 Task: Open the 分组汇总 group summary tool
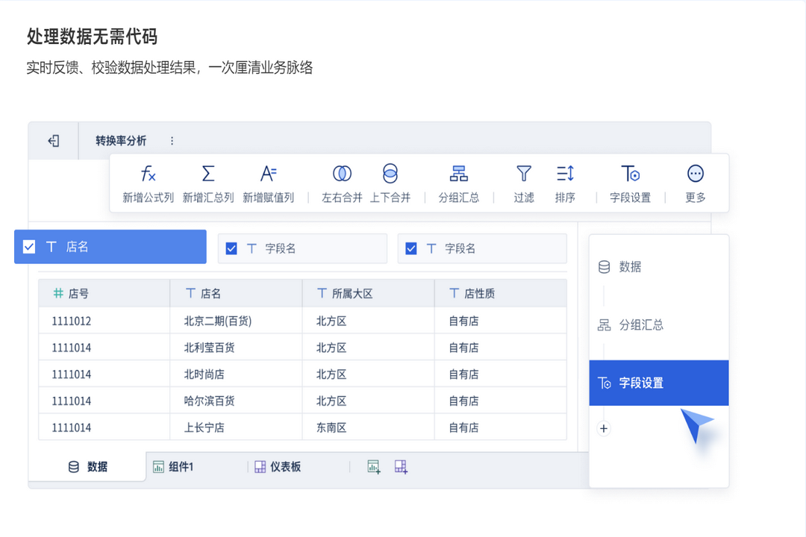coord(458,182)
